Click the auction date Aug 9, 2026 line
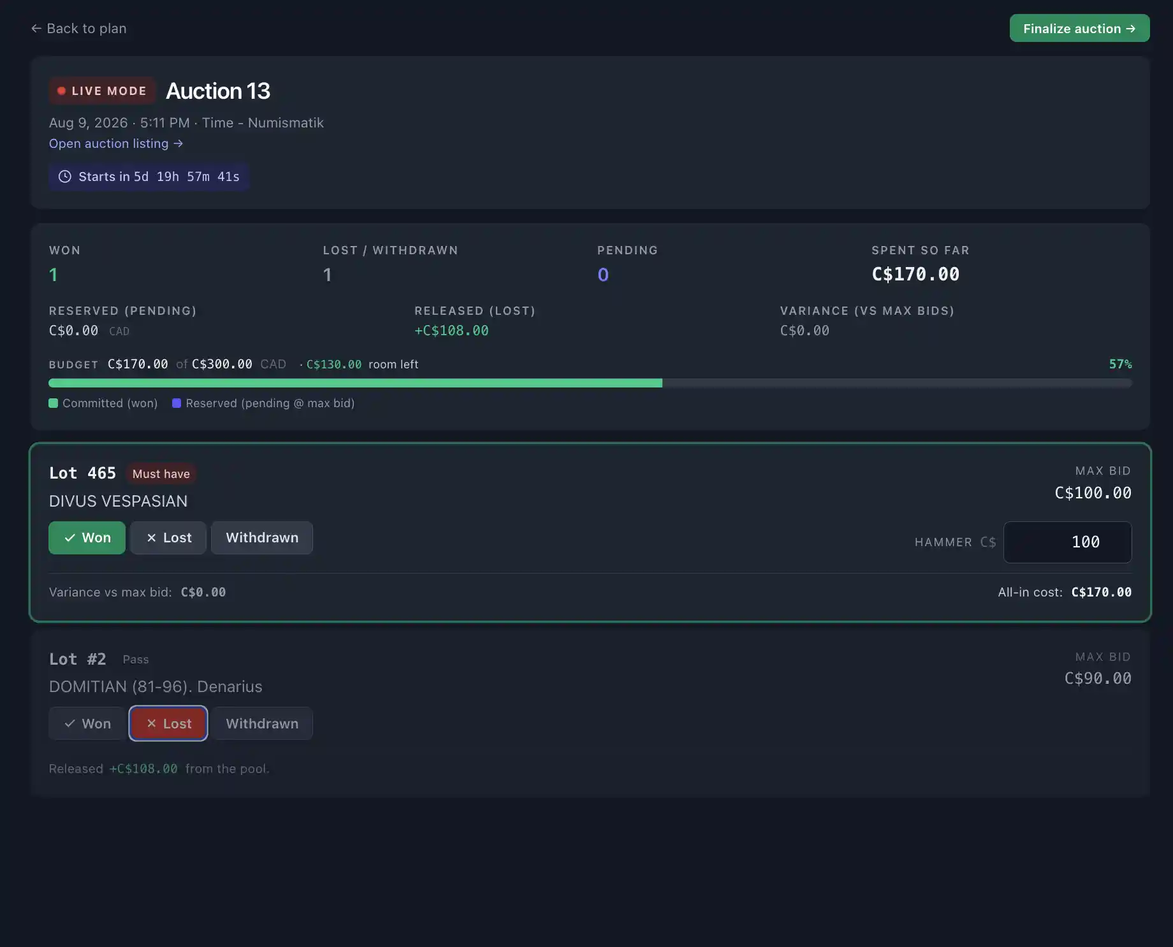This screenshot has height=947, width=1173. click(186, 123)
